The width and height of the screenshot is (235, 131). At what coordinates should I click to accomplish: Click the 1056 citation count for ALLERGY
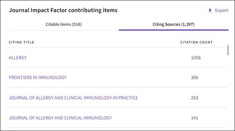[x=196, y=58]
